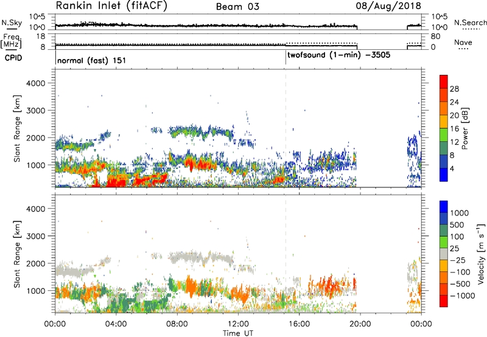Click the gray segment of velocity colorbar
487x337 pixels.
pyautogui.click(x=444, y=254)
